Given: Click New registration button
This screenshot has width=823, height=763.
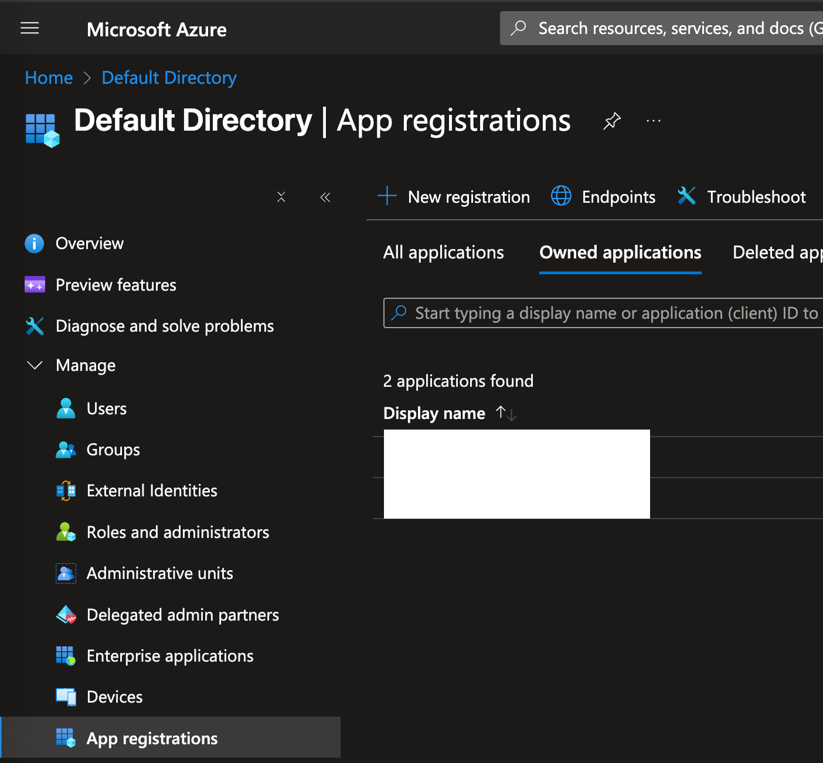Looking at the screenshot, I should [x=454, y=197].
